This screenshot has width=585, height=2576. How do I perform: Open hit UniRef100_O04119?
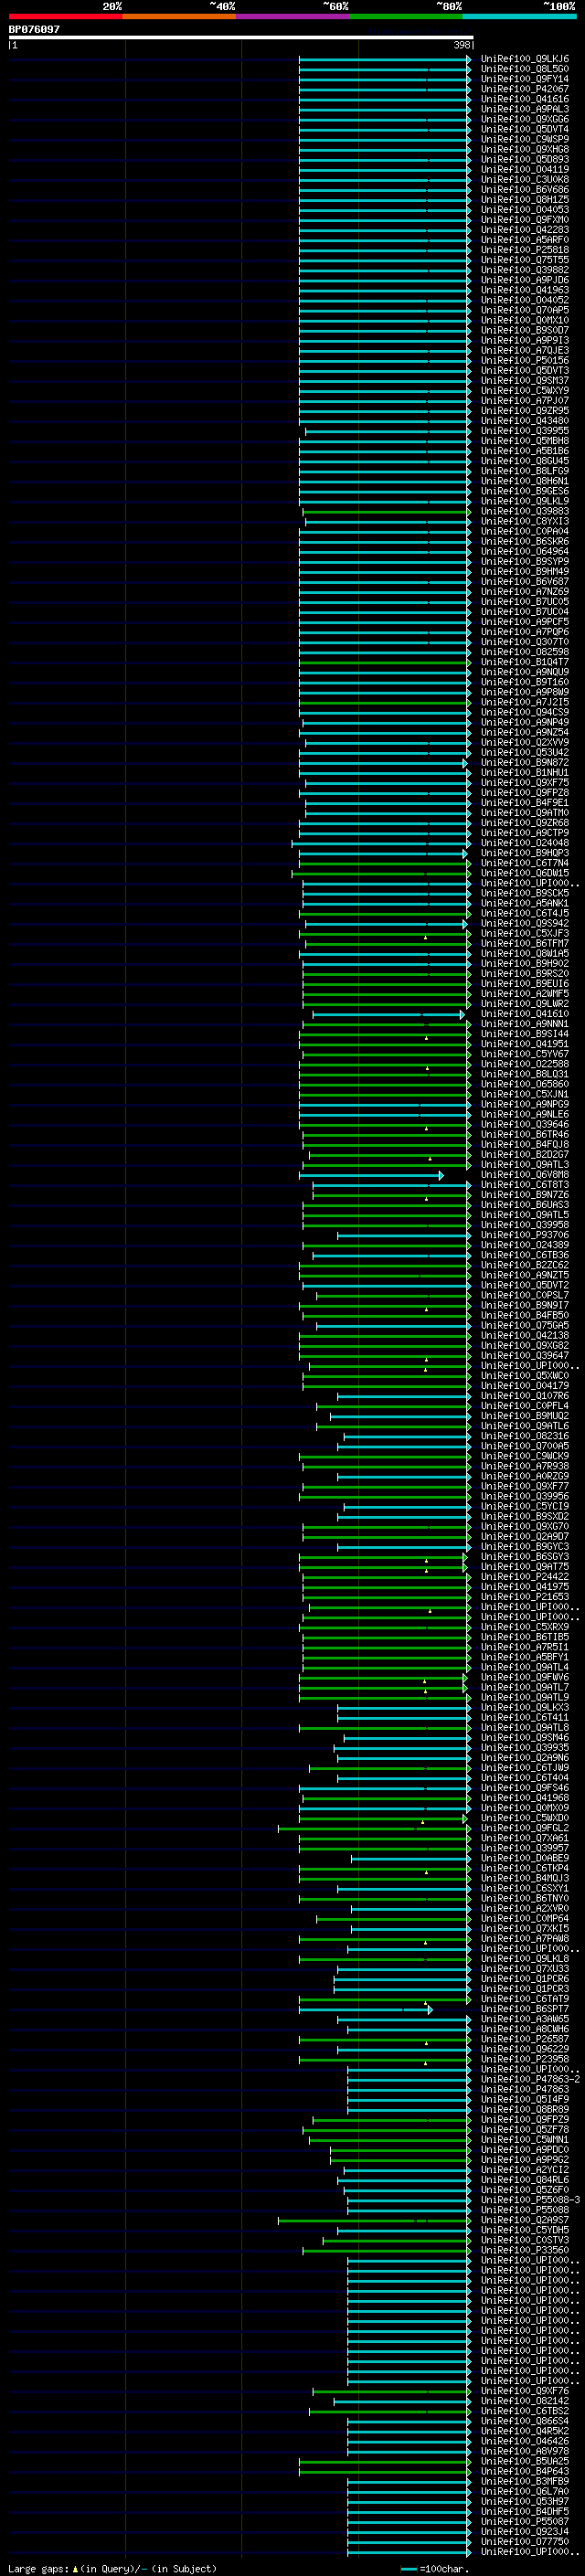524,169
